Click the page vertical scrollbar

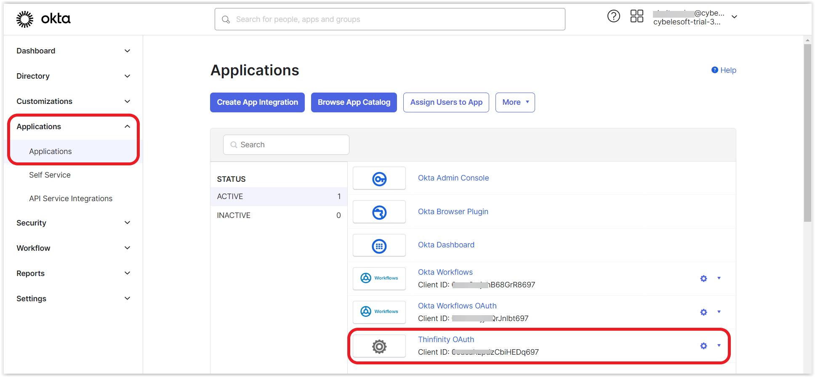[x=807, y=133]
